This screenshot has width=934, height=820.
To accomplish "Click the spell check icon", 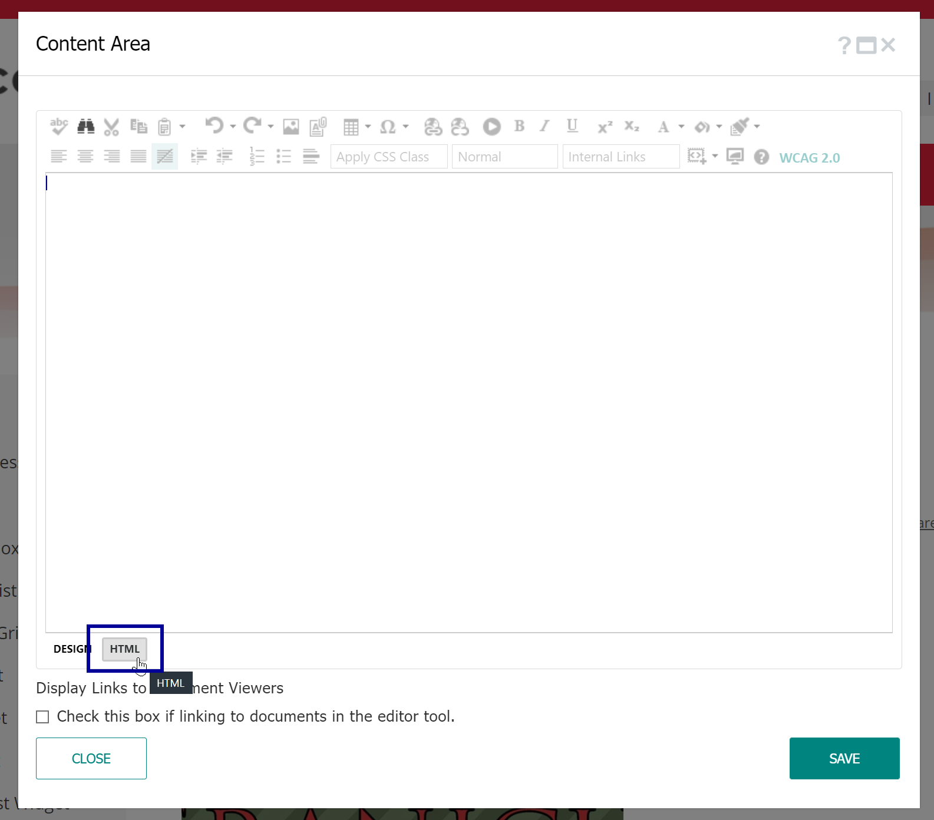I will coord(59,126).
